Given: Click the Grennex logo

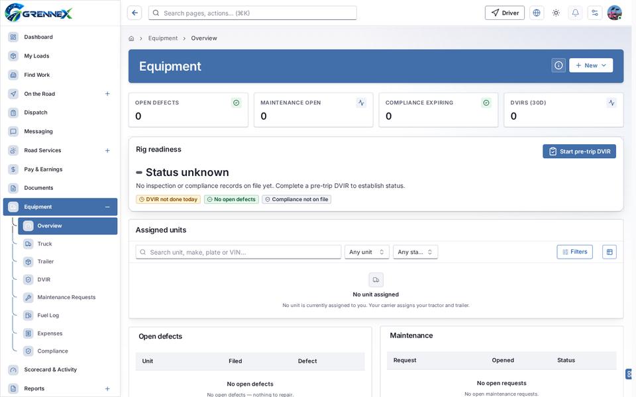Looking at the screenshot, I should coord(38,13).
